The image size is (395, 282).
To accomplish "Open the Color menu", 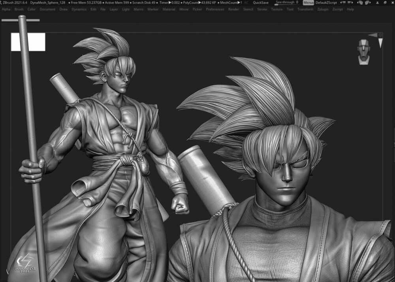I will tap(32, 9).
